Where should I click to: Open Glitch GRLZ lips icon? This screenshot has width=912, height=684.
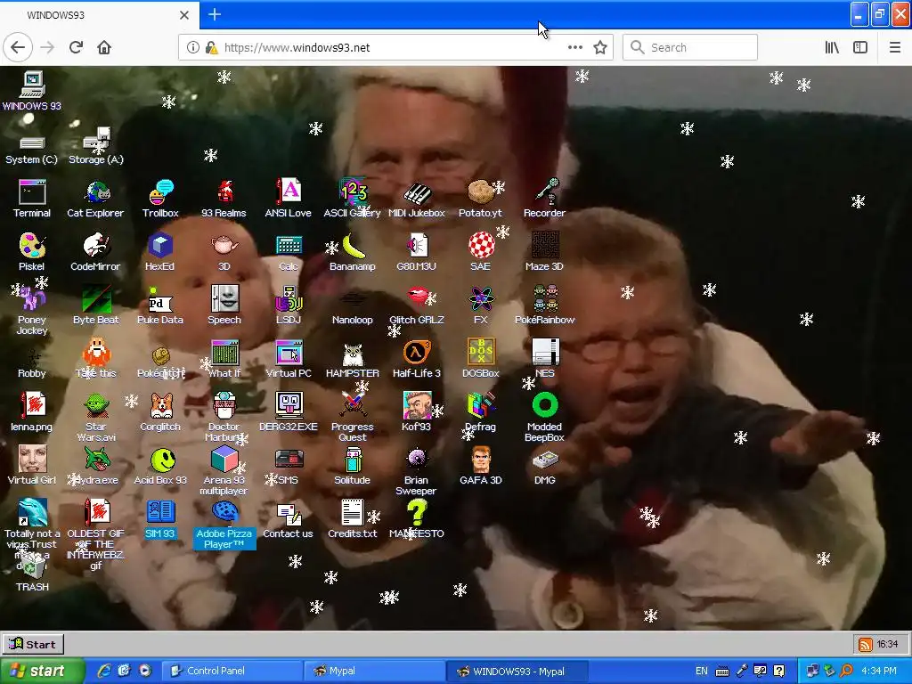[x=417, y=306]
